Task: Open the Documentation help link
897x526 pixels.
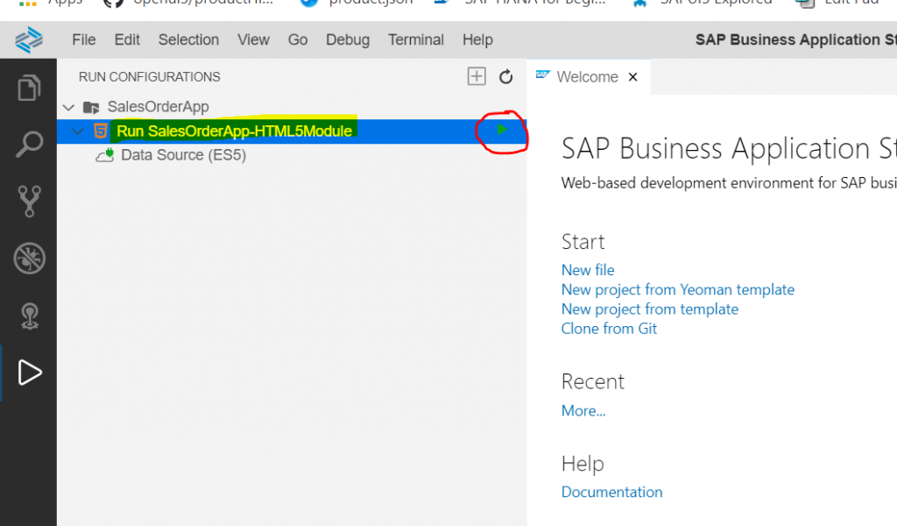Action: (611, 492)
